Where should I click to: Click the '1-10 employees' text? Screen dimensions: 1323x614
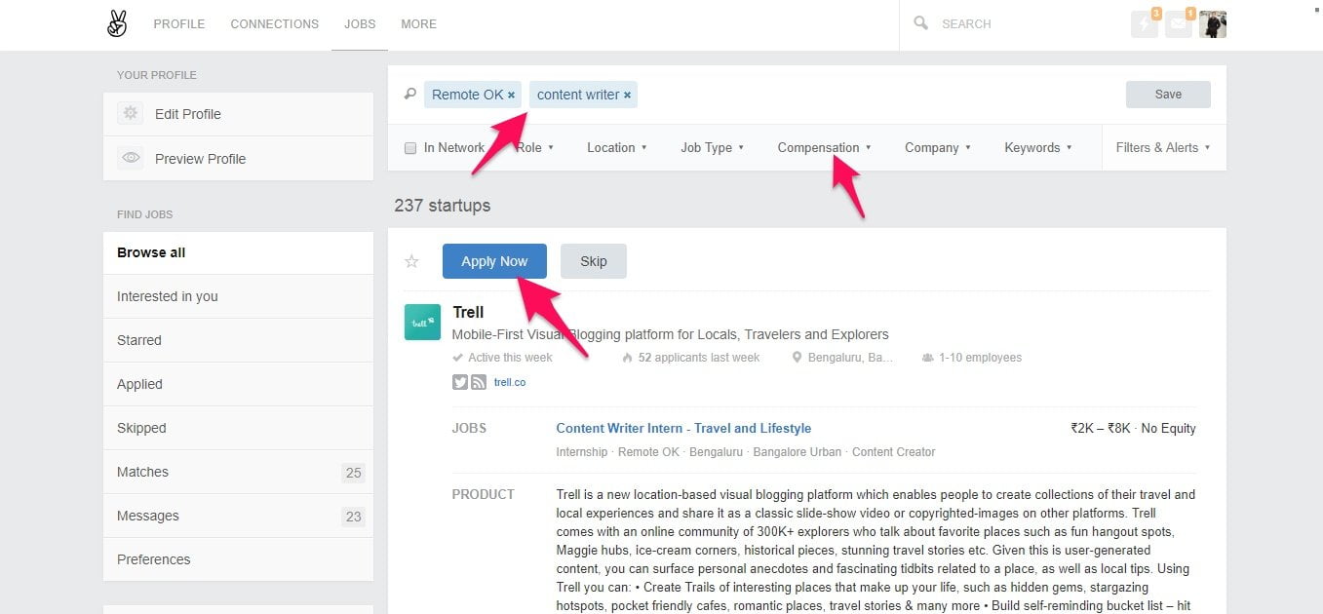point(980,358)
